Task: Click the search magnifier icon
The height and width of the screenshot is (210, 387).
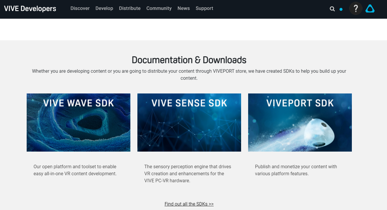Action: pyautogui.click(x=332, y=9)
